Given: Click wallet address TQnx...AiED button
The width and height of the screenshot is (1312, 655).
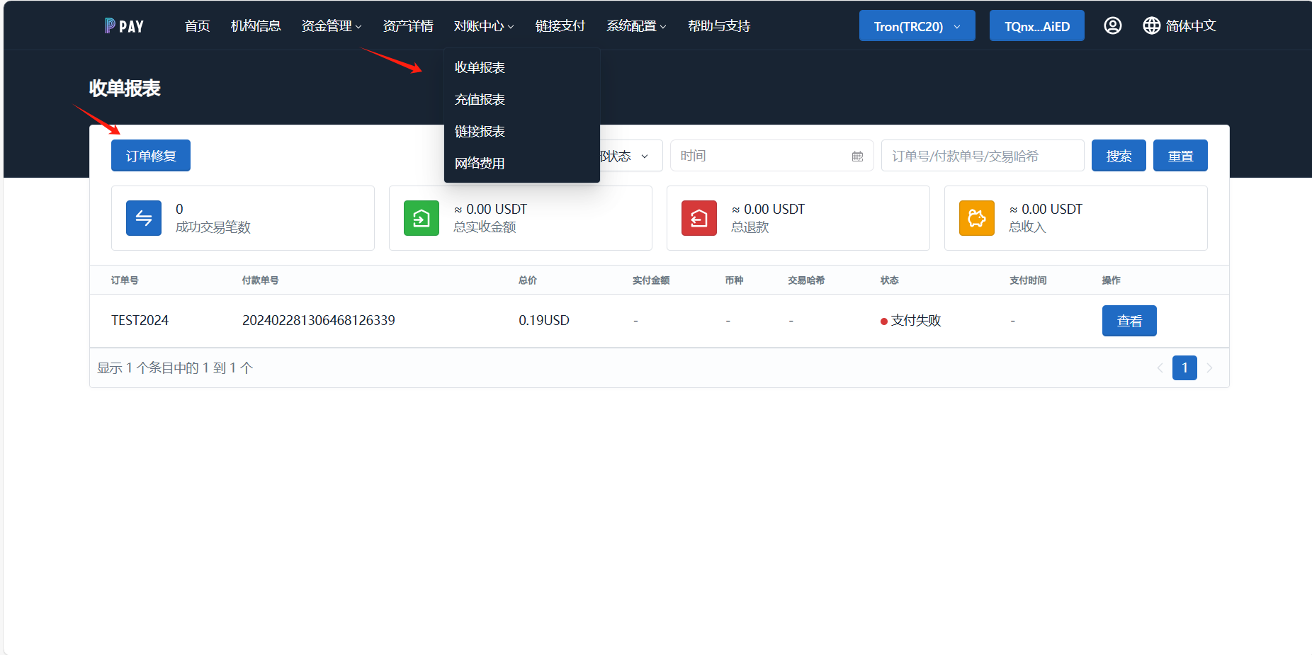Looking at the screenshot, I should 1036,25.
